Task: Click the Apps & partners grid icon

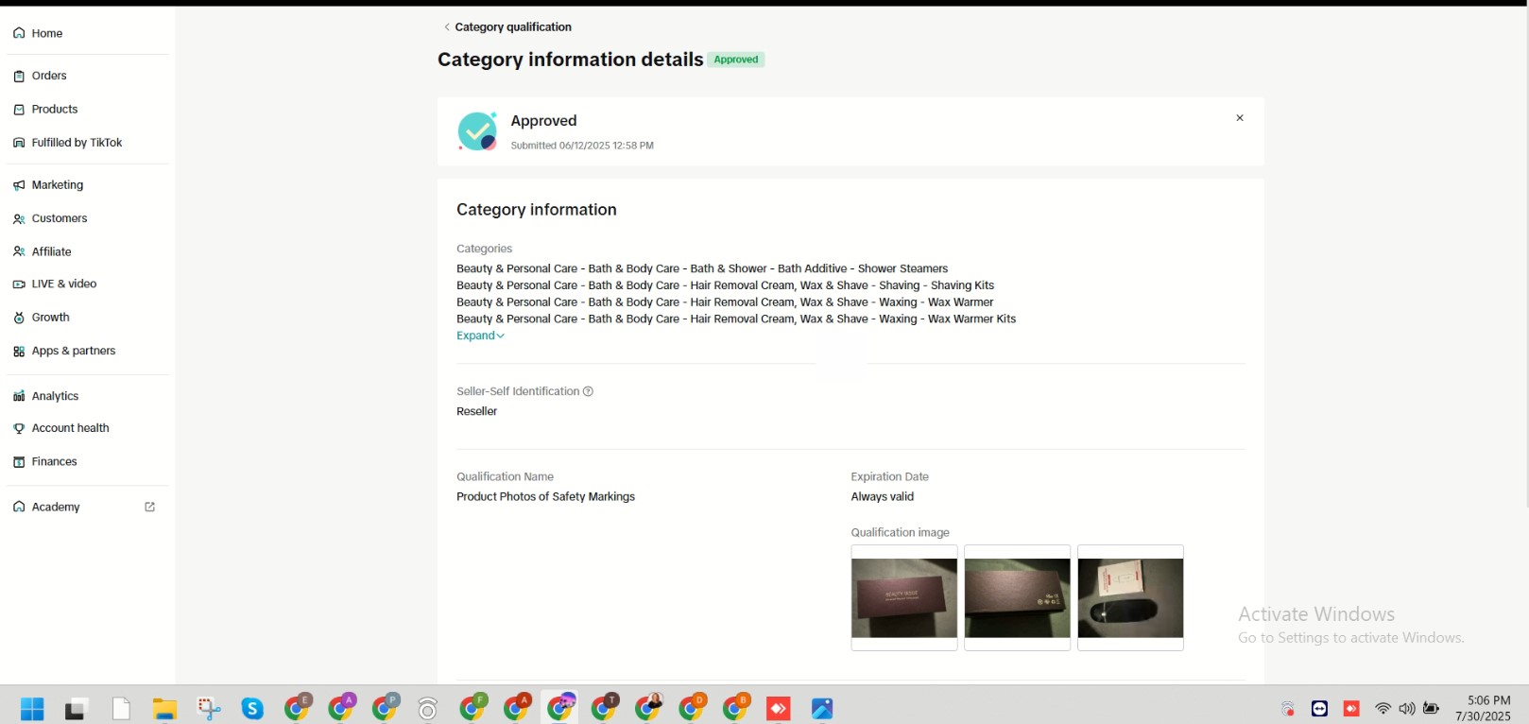Action: tap(19, 352)
